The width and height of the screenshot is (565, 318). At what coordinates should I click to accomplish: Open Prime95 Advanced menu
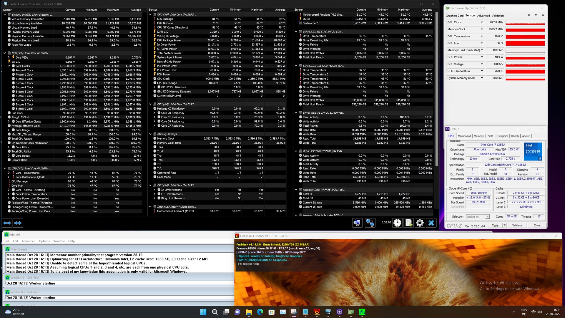coord(28,241)
